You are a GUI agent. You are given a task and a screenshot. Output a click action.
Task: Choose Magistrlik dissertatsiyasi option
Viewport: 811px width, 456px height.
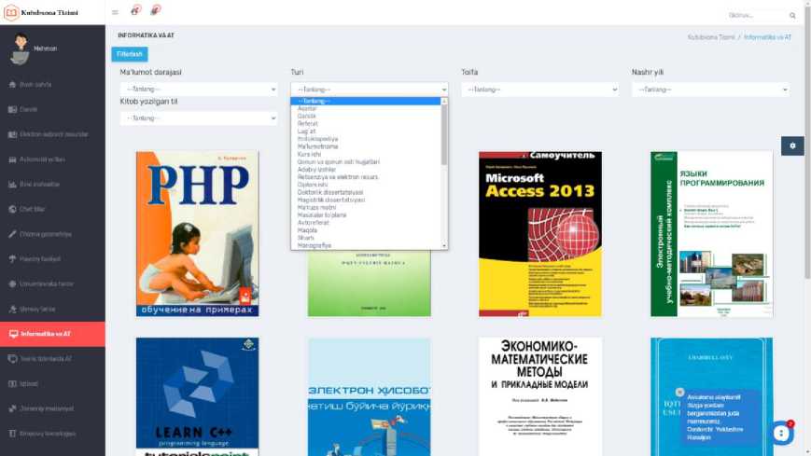pos(366,200)
